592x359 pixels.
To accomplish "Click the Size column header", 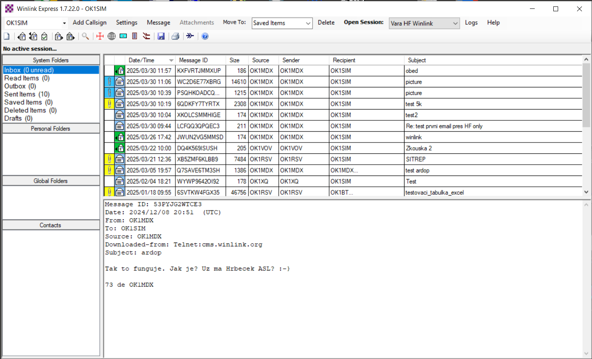I will 237,60.
